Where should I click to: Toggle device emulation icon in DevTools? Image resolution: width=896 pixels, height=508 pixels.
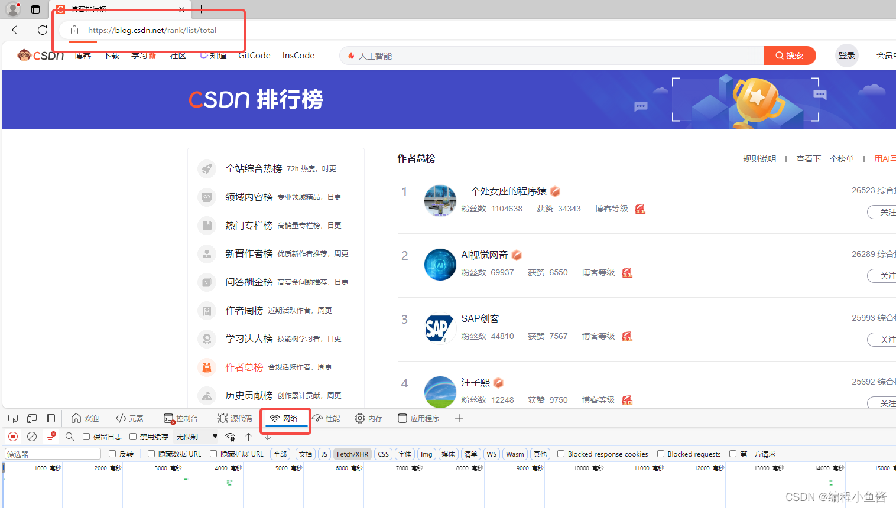(x=32, y=418)
